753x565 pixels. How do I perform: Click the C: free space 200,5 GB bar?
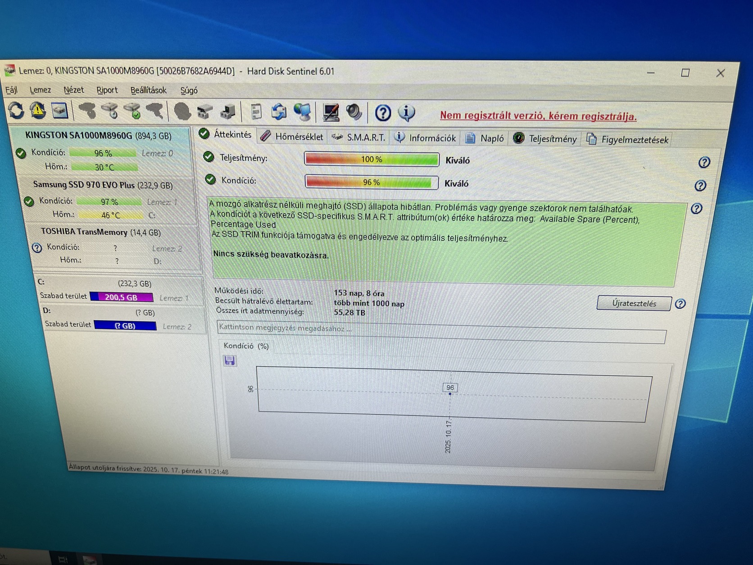[x=122, y=297]
